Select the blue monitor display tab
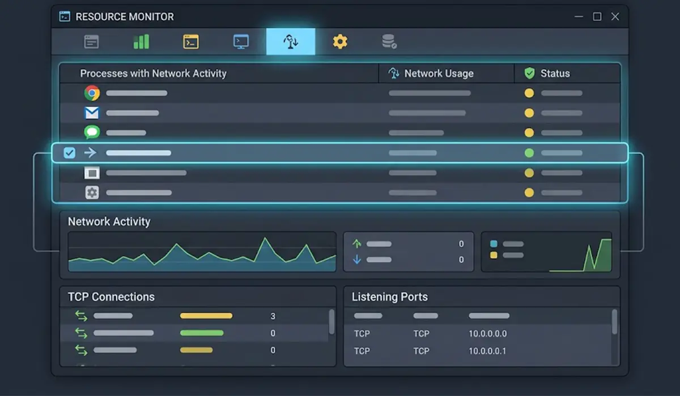 click(241, 42)
